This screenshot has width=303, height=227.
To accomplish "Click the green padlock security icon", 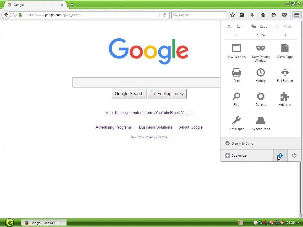I will [x=20, y=15].
